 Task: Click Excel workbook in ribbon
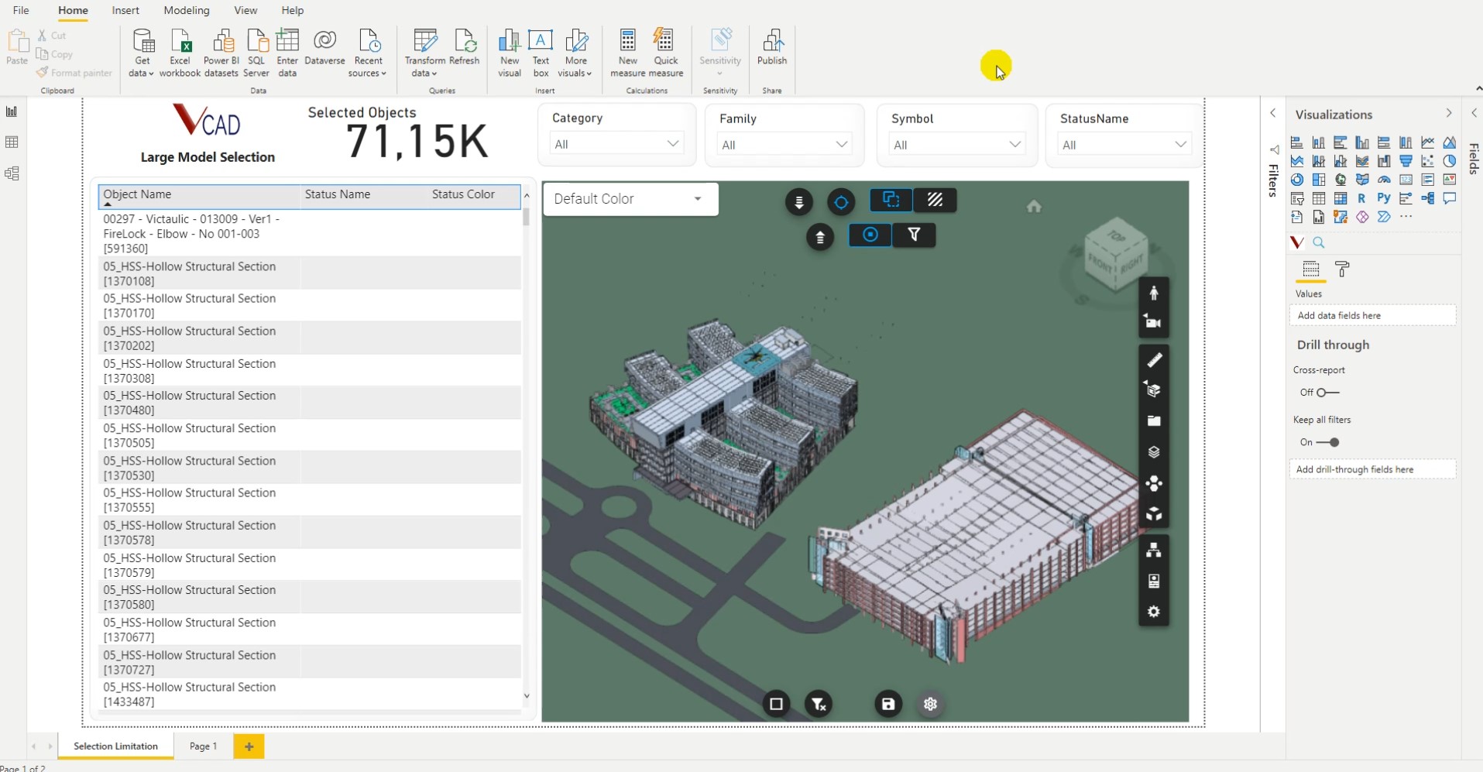180,53
